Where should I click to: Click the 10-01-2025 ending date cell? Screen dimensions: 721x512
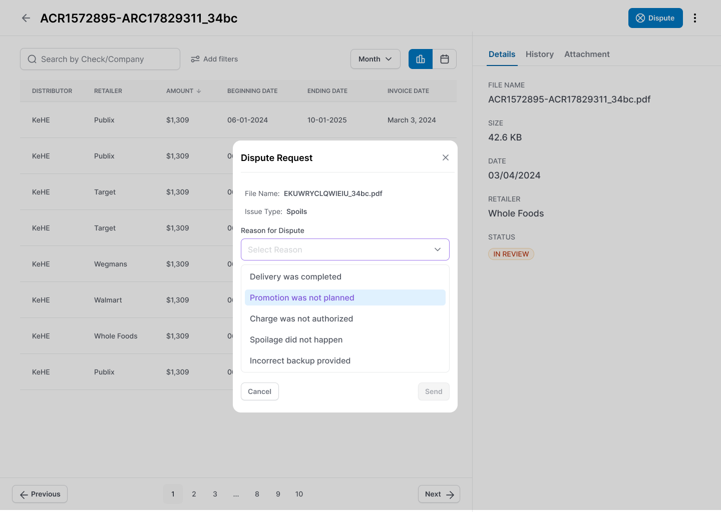point(327,120)
